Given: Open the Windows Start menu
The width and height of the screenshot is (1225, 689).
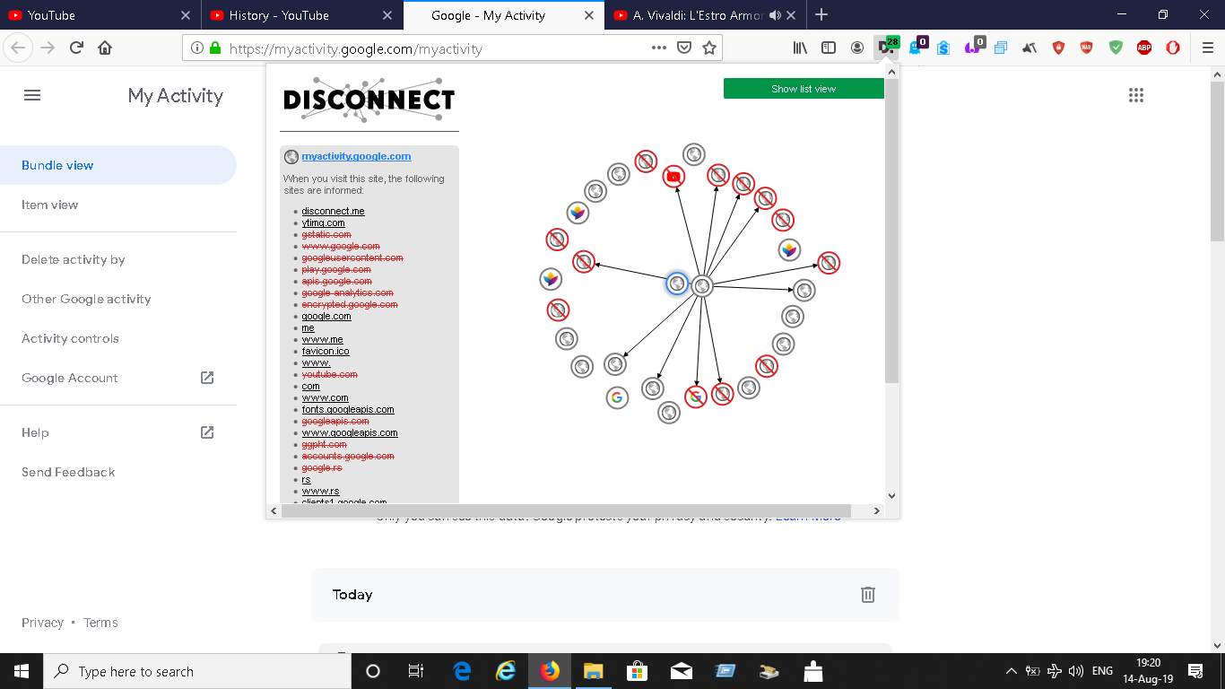Looking at the screenshot, I should (x=22, y=671).
